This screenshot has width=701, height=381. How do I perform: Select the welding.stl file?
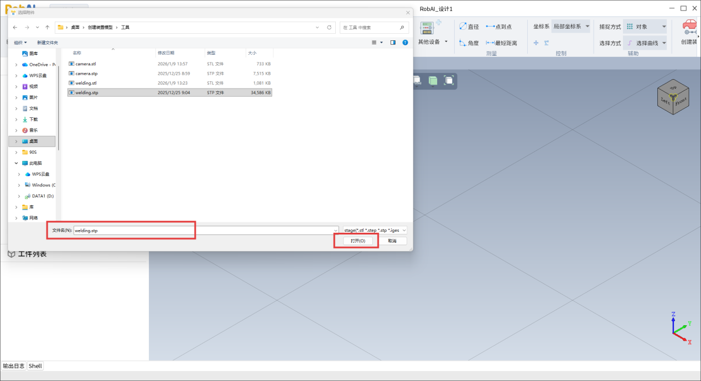[170, 83]
